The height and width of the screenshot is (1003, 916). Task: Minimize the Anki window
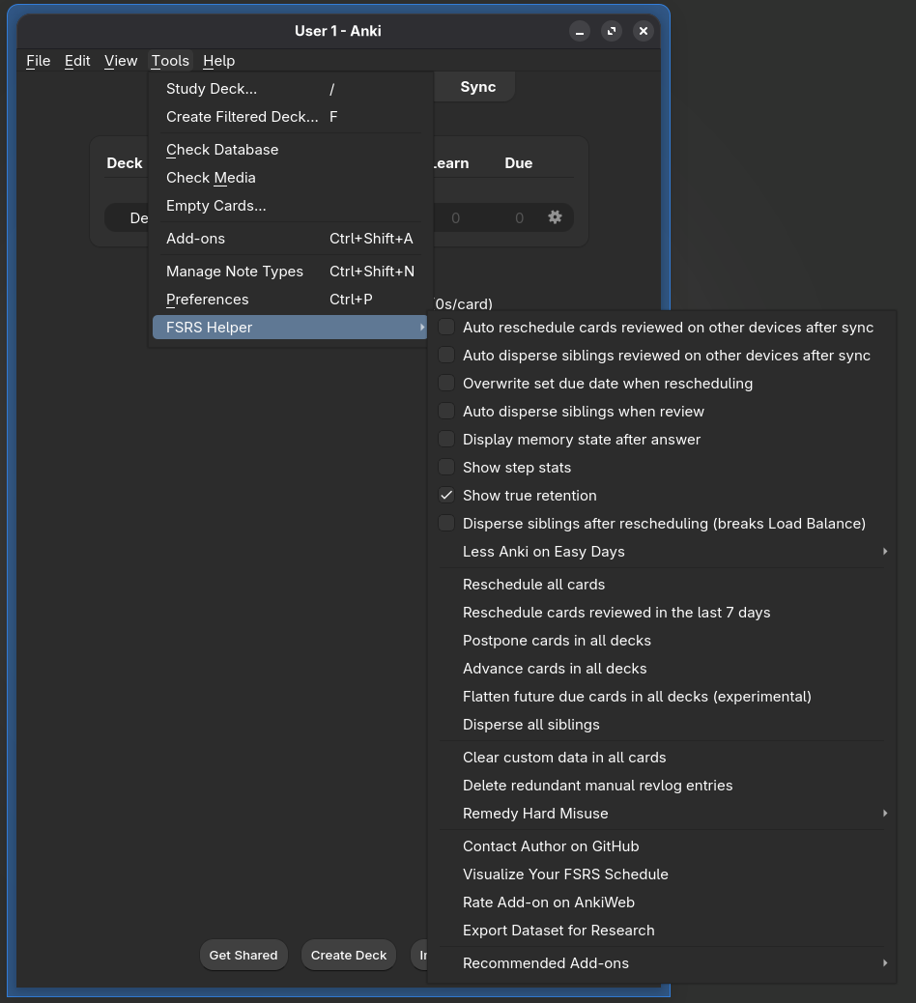tap(580, 31)
